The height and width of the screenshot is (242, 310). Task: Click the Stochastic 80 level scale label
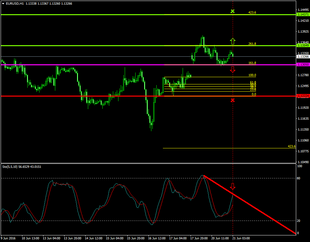[x=299, y=178]
